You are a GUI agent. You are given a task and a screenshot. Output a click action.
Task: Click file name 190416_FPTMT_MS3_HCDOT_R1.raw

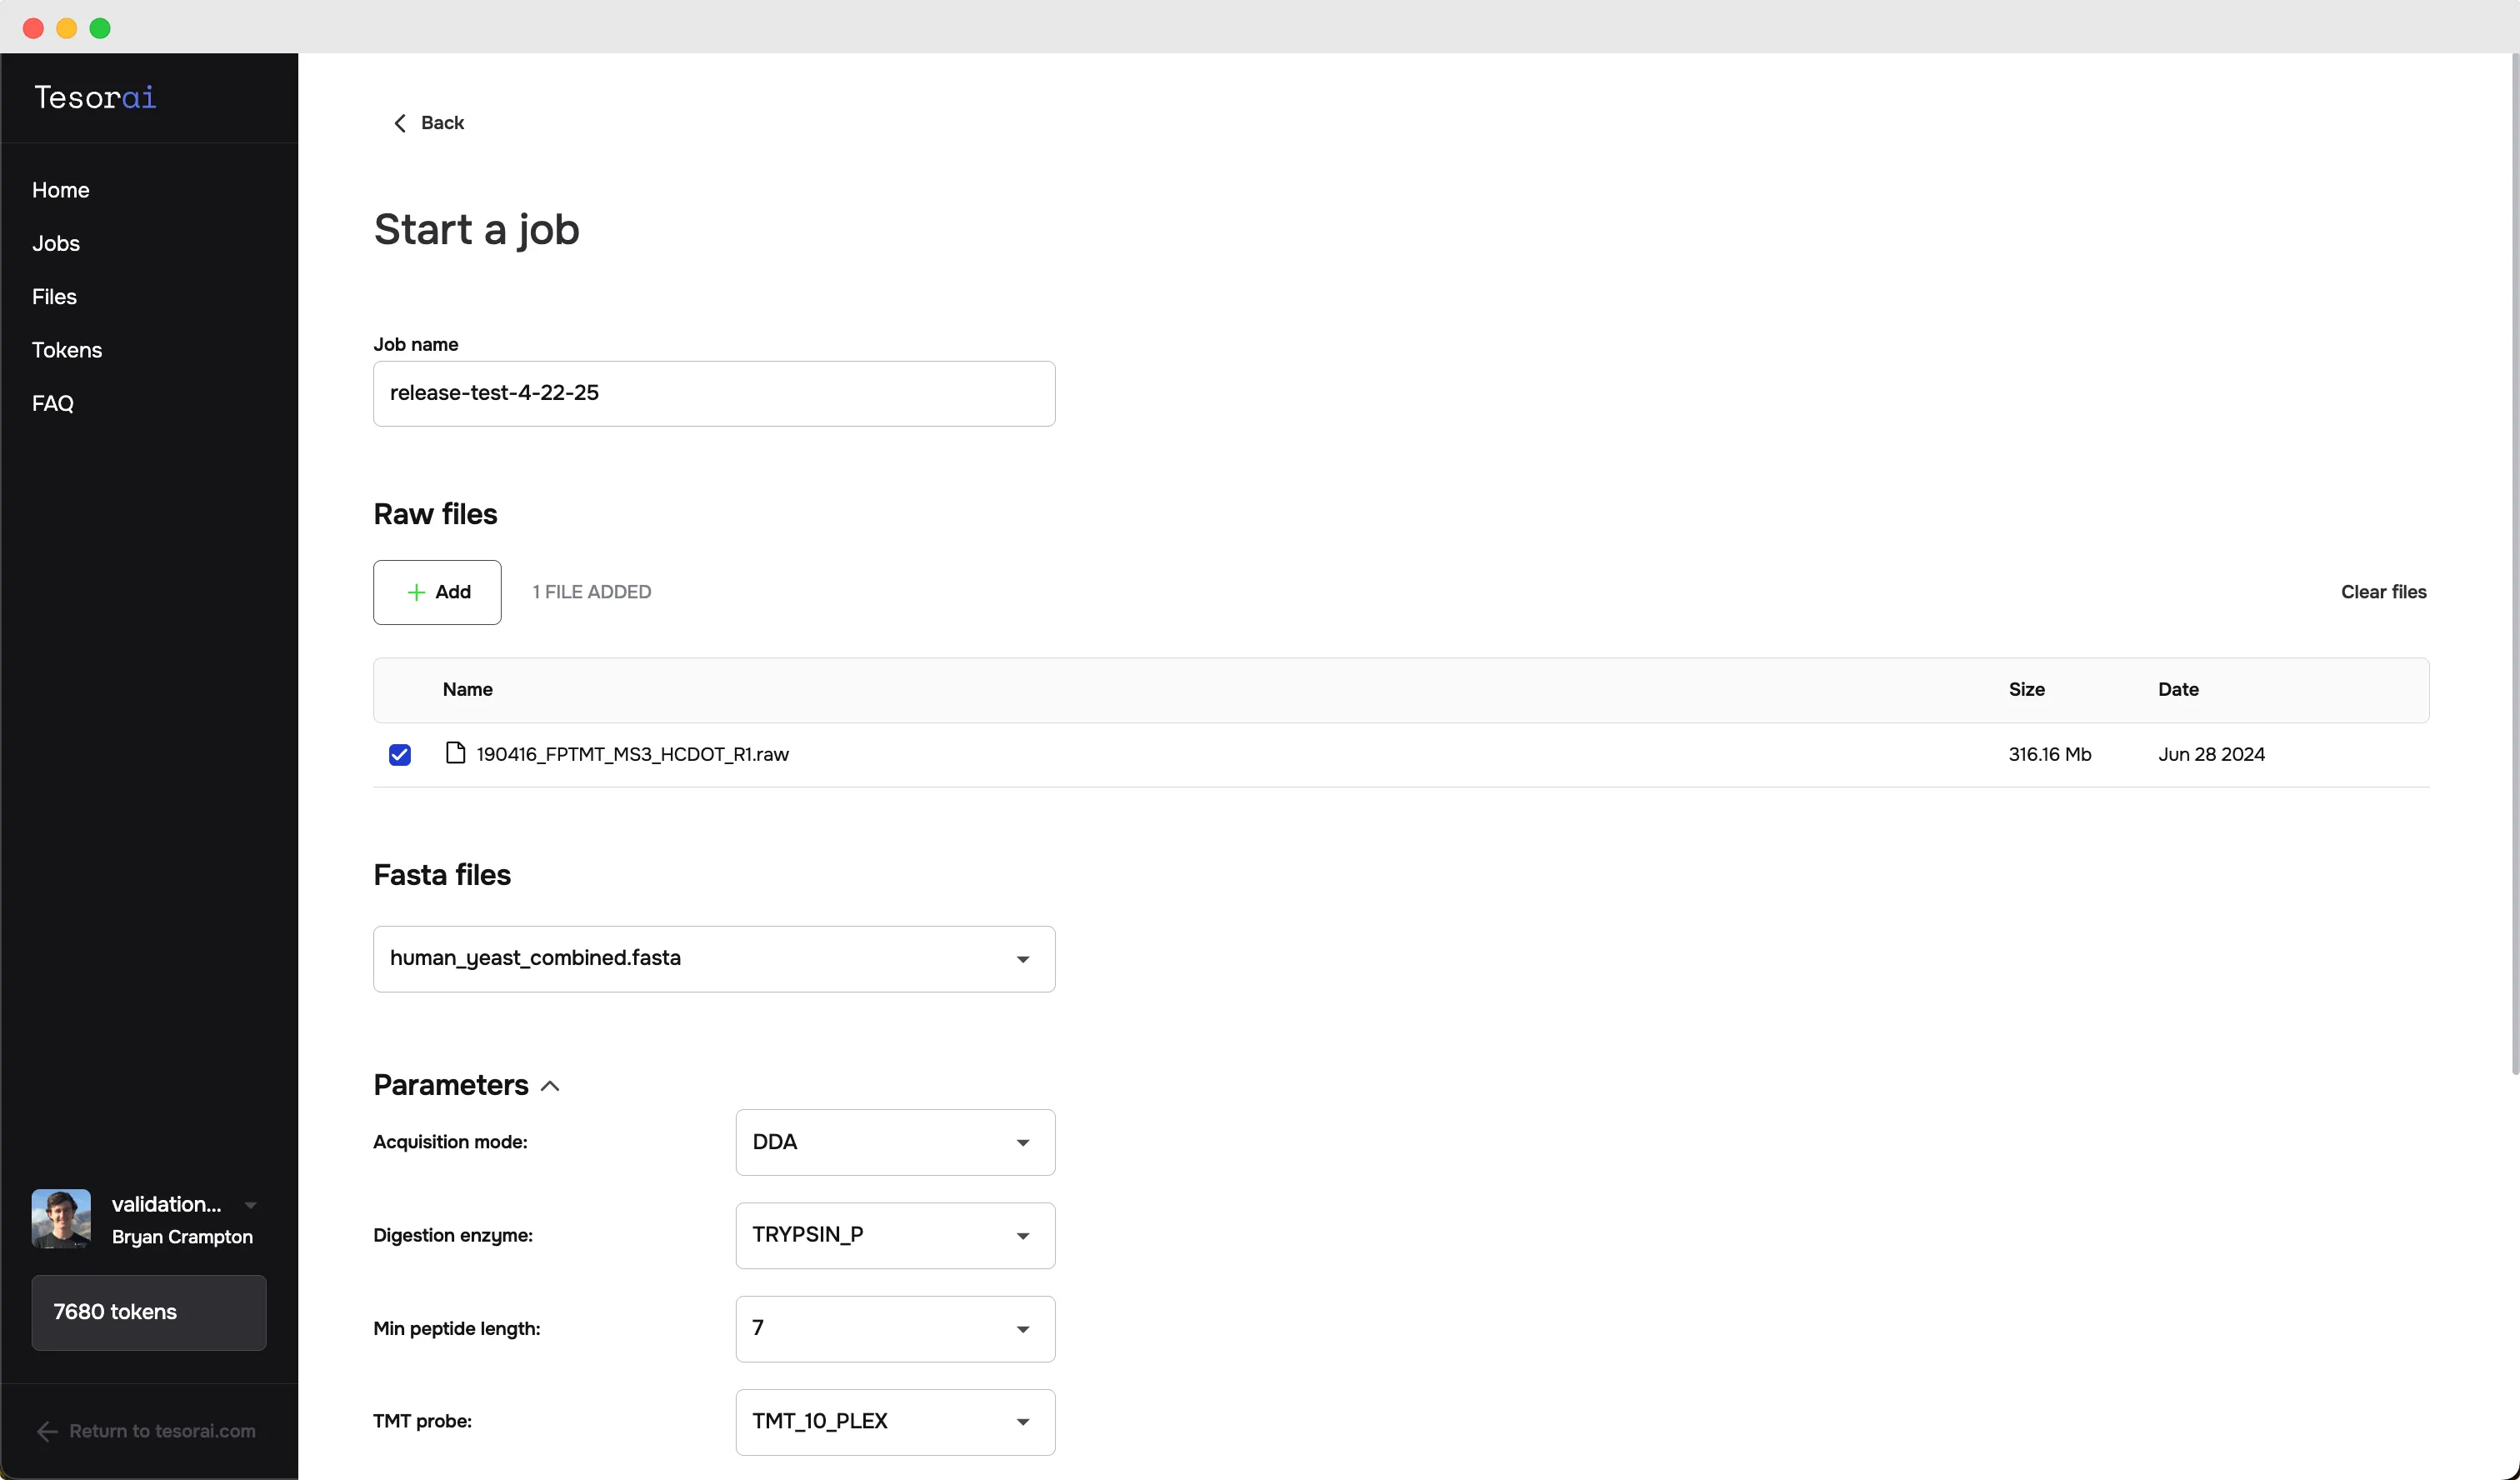pos(632,754)
